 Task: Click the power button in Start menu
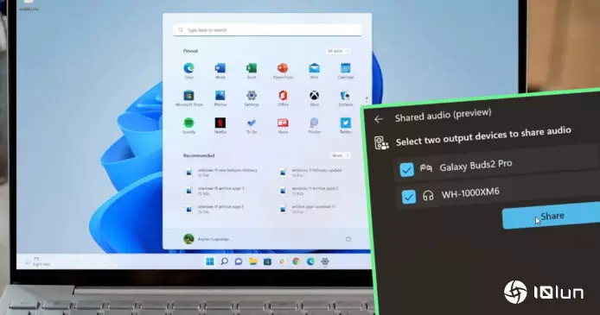point(348,239)
